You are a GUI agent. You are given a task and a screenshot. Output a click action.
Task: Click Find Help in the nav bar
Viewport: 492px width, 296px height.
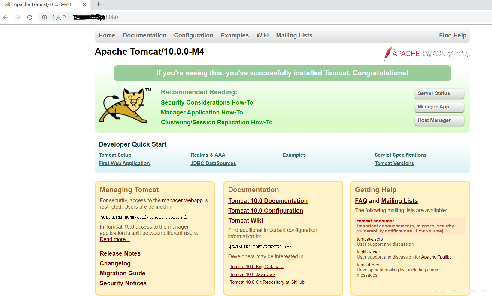pos(453,35)
